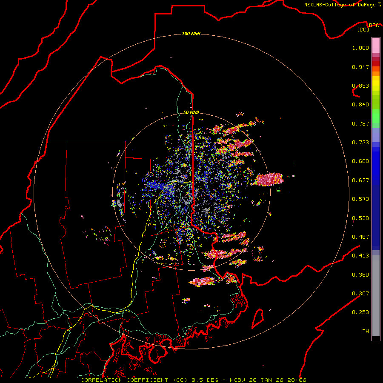Viewport: 383px width, 383px height.
Task: Click the 50 NMI range ring label
Action: click(x=191, y=112)
